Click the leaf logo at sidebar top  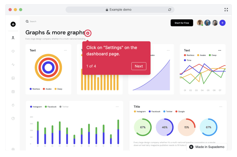[x=13, y=24]
